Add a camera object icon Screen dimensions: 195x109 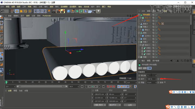tap(94, 11)
